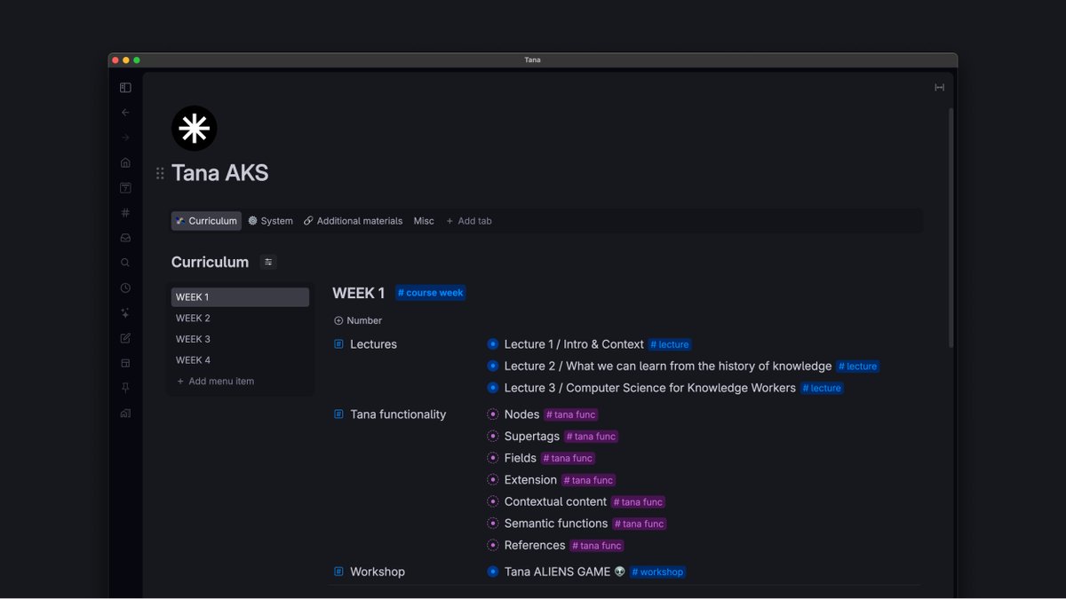Click tana func tag next to Nodes
Screen dimensions: 1066x599
click(x=570, y=414)
